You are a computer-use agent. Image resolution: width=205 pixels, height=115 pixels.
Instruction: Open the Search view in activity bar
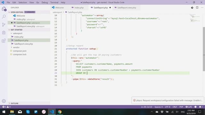click(x=4, y=17)
